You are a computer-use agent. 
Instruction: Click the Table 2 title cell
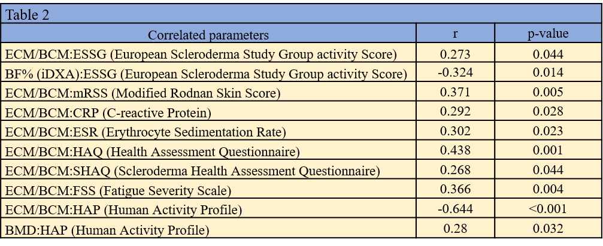click(28, 16)
